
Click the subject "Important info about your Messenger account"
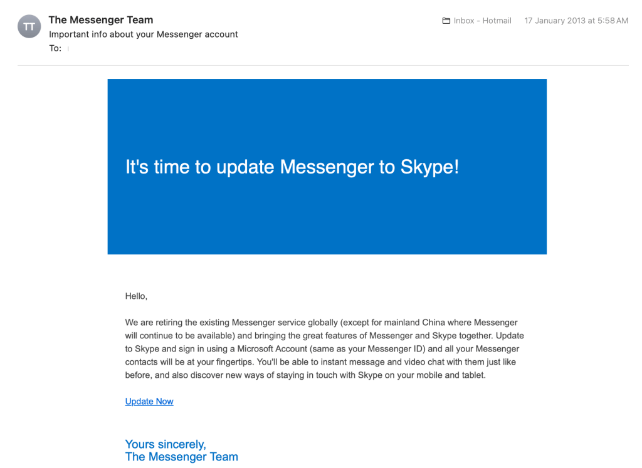pos(144,34)
